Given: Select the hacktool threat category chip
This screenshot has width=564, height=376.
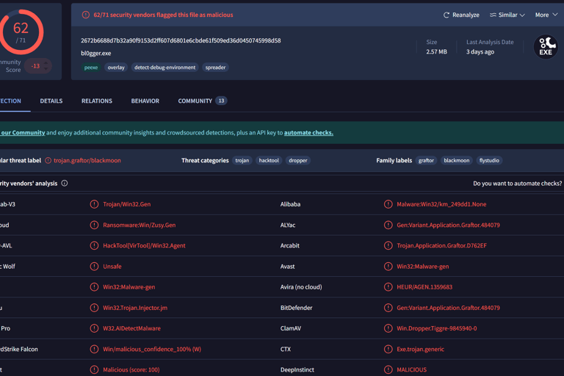Looking at the screenshot, I should [x=269, y=161].
